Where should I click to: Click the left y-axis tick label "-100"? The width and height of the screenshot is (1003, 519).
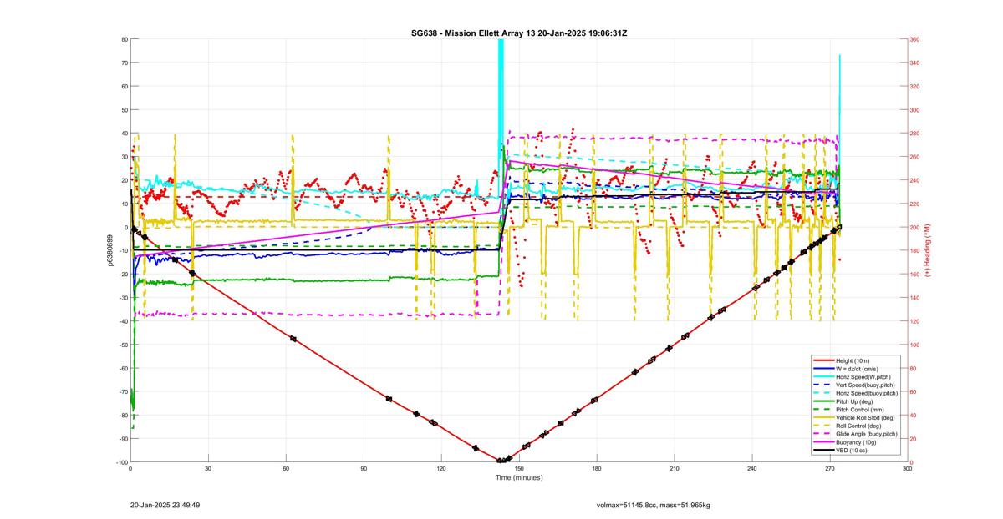point(121,462)
